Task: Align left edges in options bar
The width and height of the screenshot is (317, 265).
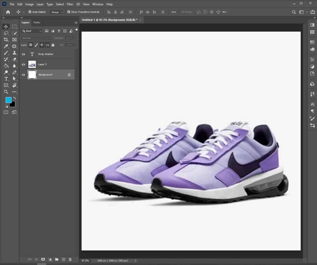Action: coord(109,12)
